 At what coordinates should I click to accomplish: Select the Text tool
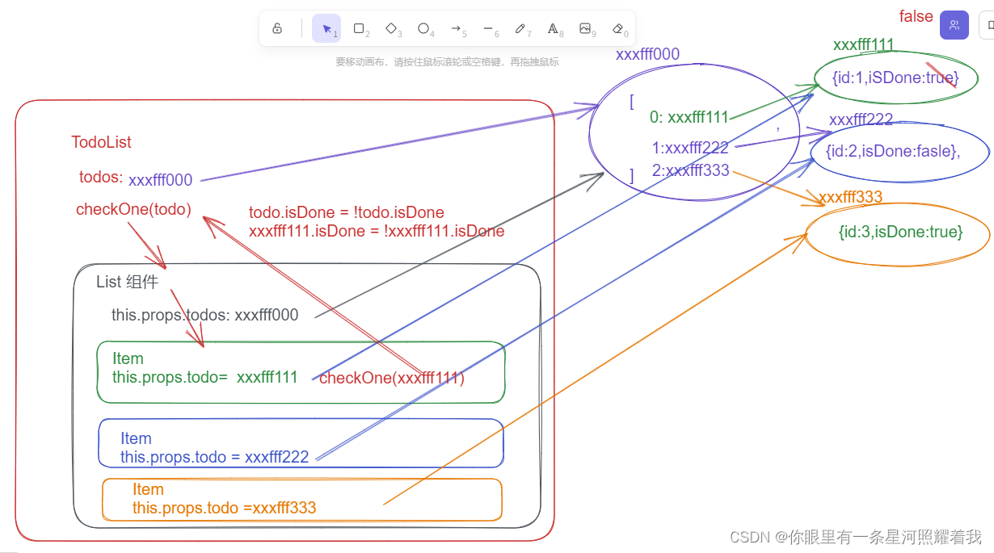tap(553, 28)
